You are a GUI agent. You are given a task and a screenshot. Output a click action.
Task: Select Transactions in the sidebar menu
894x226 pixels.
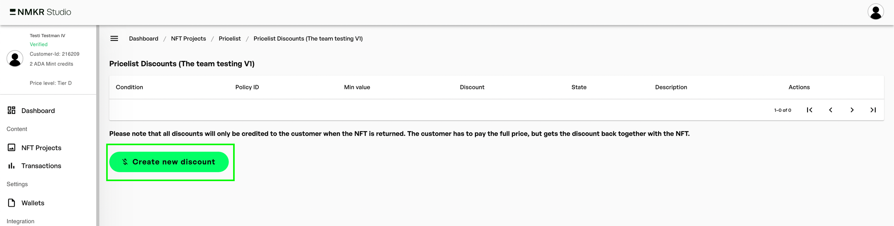(41, 166)
